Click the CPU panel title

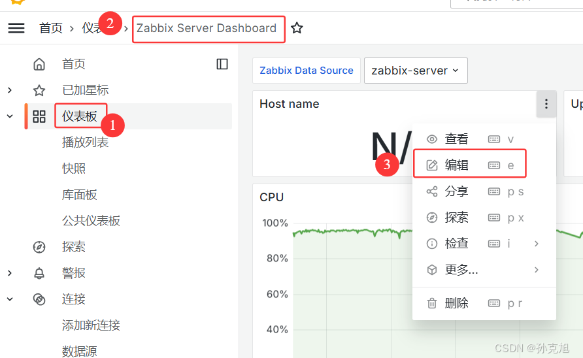[x=271, y=197]
